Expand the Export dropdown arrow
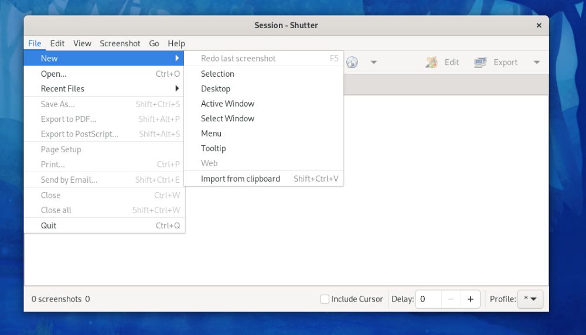 [537, 62]
